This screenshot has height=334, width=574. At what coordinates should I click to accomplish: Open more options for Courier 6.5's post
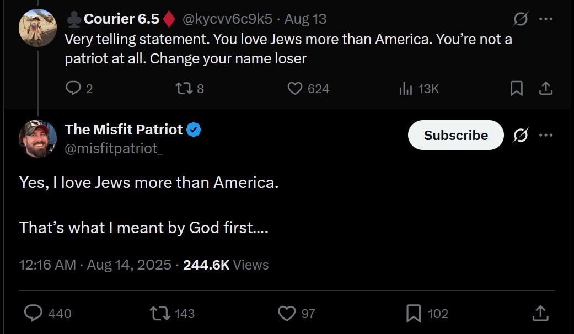click(x=546, y=19)
